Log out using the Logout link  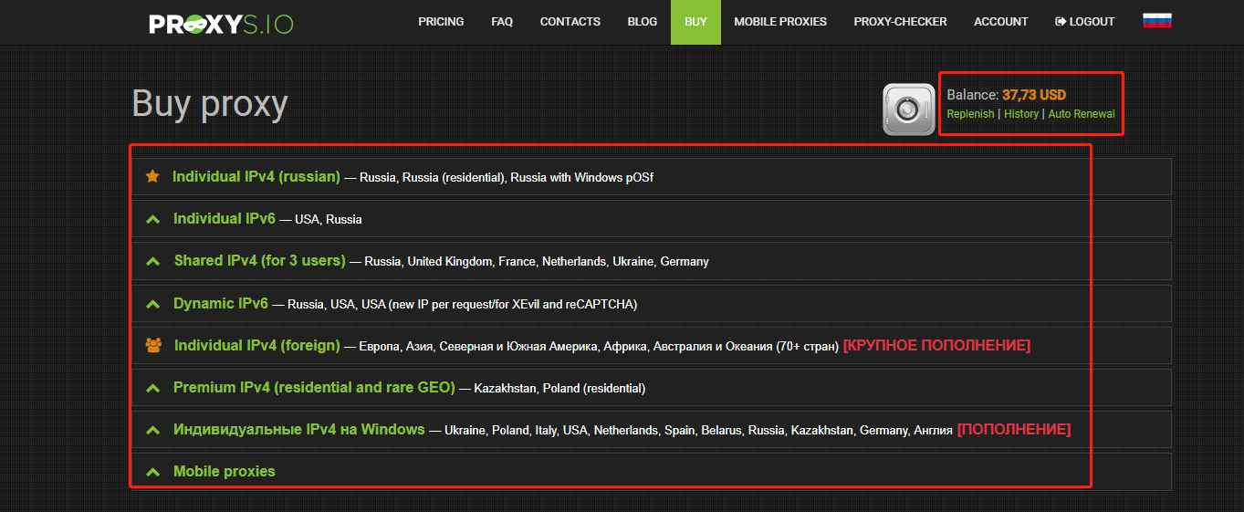(x=1084, y=22)
